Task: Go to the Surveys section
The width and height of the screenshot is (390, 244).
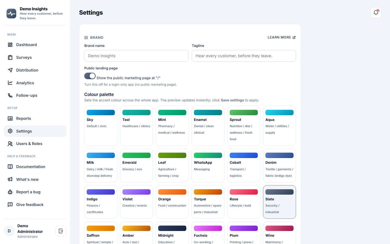Action: (x=35, y=57)
